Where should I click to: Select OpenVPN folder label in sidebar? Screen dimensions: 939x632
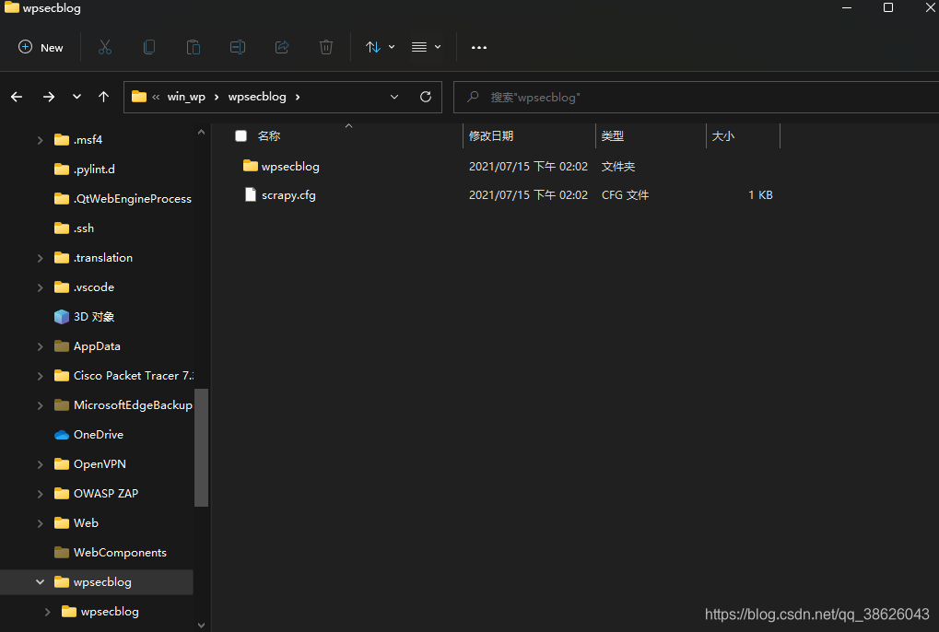point(100,463)
